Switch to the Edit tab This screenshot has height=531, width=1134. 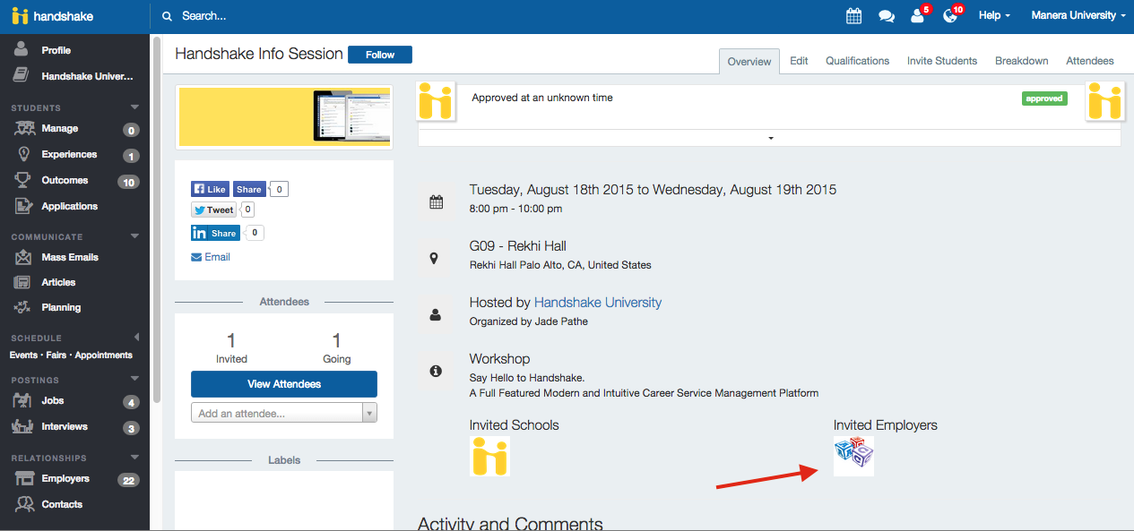(799, 61)
